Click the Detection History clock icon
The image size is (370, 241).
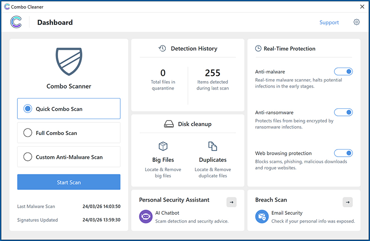(163, 48)
